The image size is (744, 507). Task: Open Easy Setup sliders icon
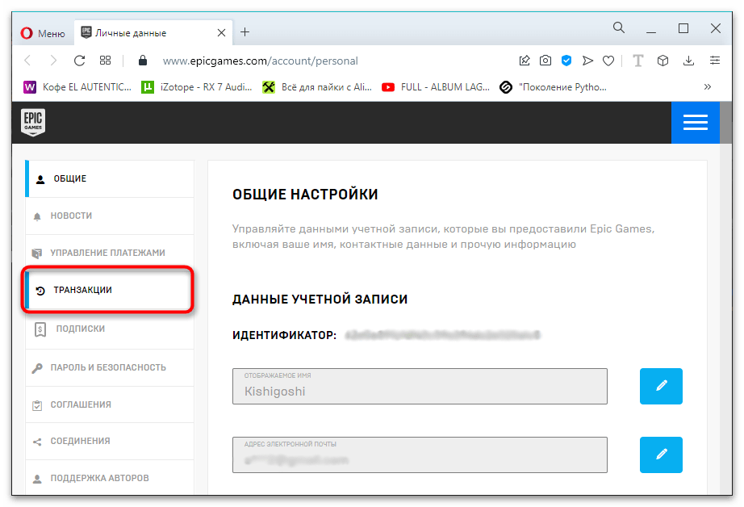click(715, 61)
